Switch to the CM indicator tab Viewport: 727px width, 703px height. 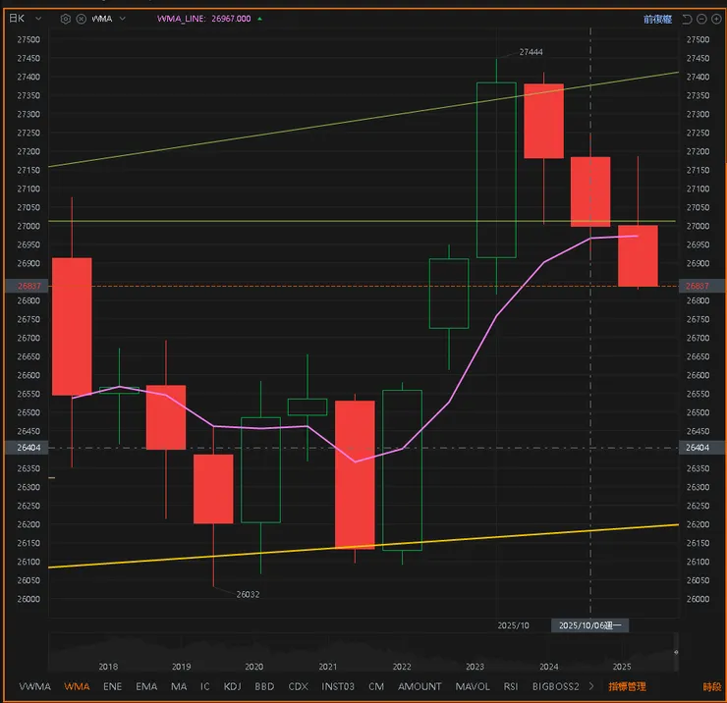(x=376, y=686)
